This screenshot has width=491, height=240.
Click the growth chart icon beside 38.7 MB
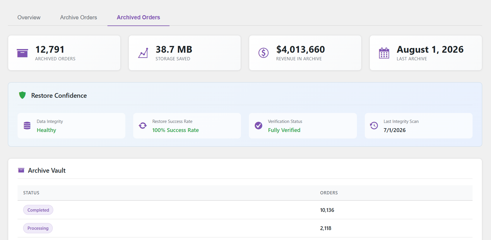(x=143, y=53)
